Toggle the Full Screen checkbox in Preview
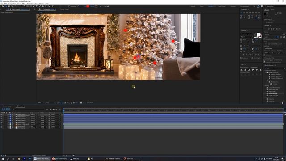 pyautogui.click(x=264, y=55)
